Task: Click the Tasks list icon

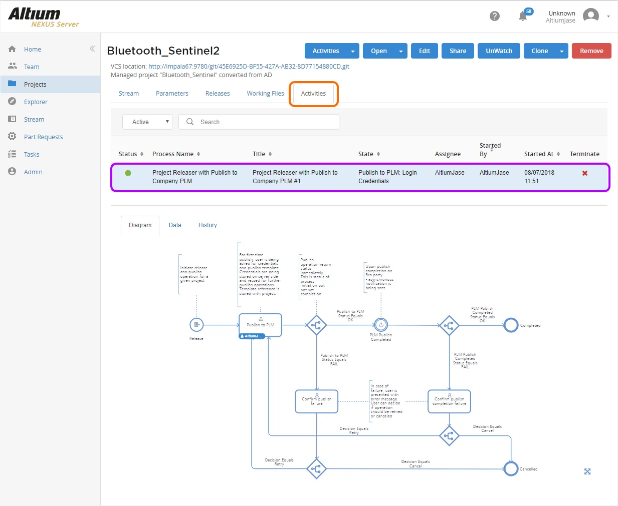Action: pos(13,154)
